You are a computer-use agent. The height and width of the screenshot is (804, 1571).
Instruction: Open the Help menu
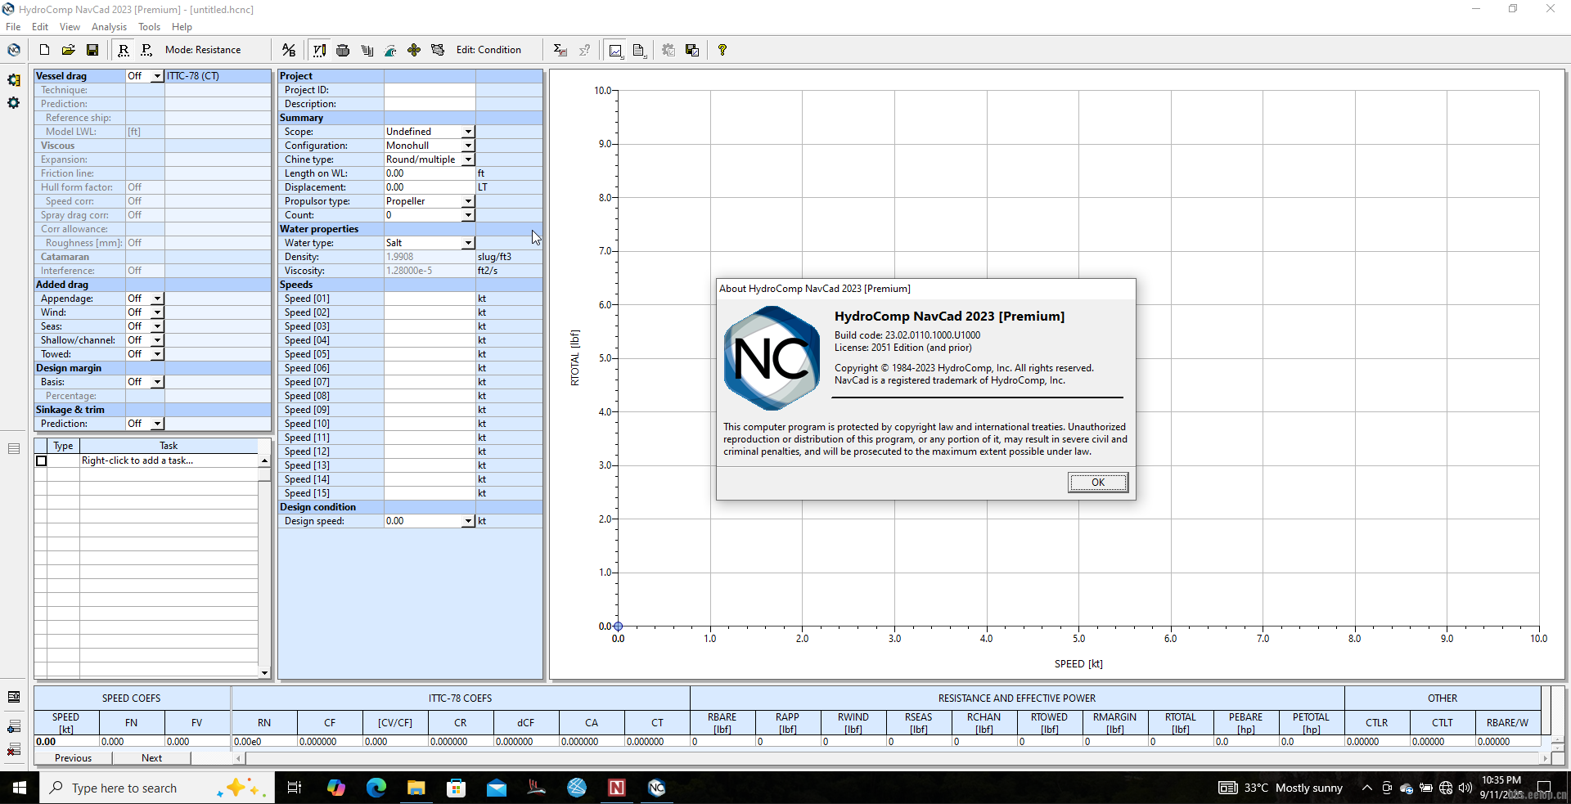tap(182, 27)
